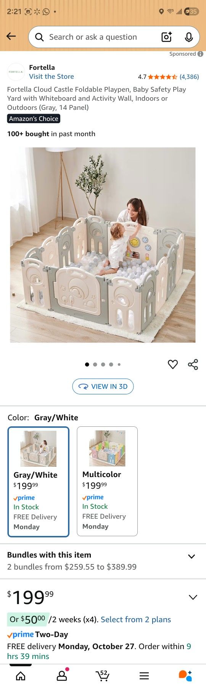
Task: Open Select from 2 plans link
Action: pyautogui.click(x=136, y=619)
